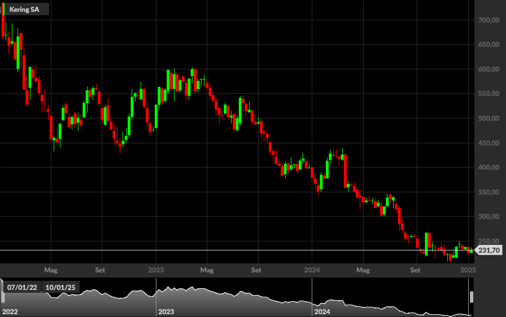The width and height of the screenshot is (506, 317).
Task: Click the 2024 label on the time axis
Action: click(x=312, y=270)
